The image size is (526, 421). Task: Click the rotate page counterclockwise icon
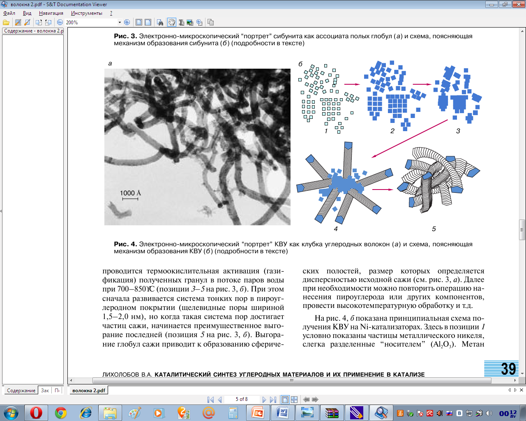[48, 22]
